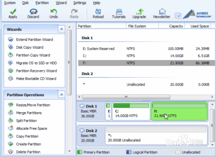Choose Split Partition operation
This screenshot has height=157, width=216.
click(x=26, y=121)
